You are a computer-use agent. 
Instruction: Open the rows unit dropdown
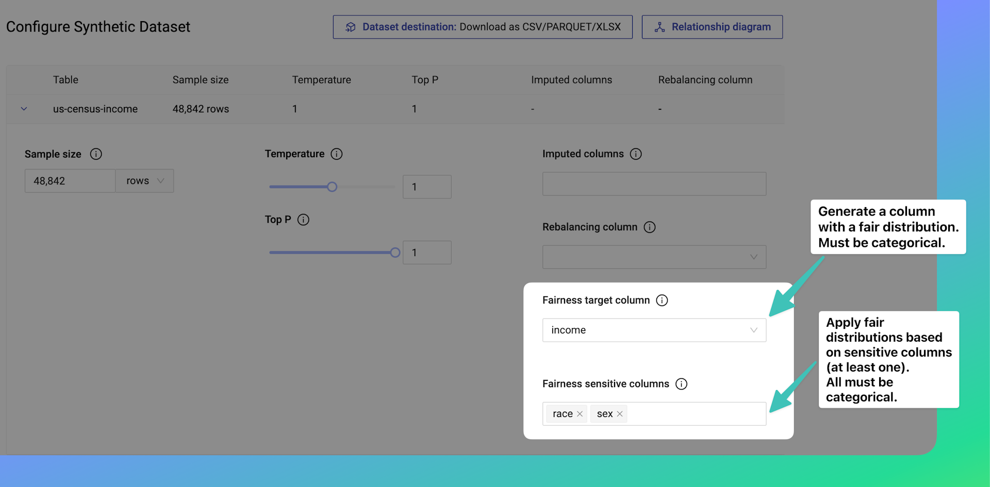click(x=145, y=181)
